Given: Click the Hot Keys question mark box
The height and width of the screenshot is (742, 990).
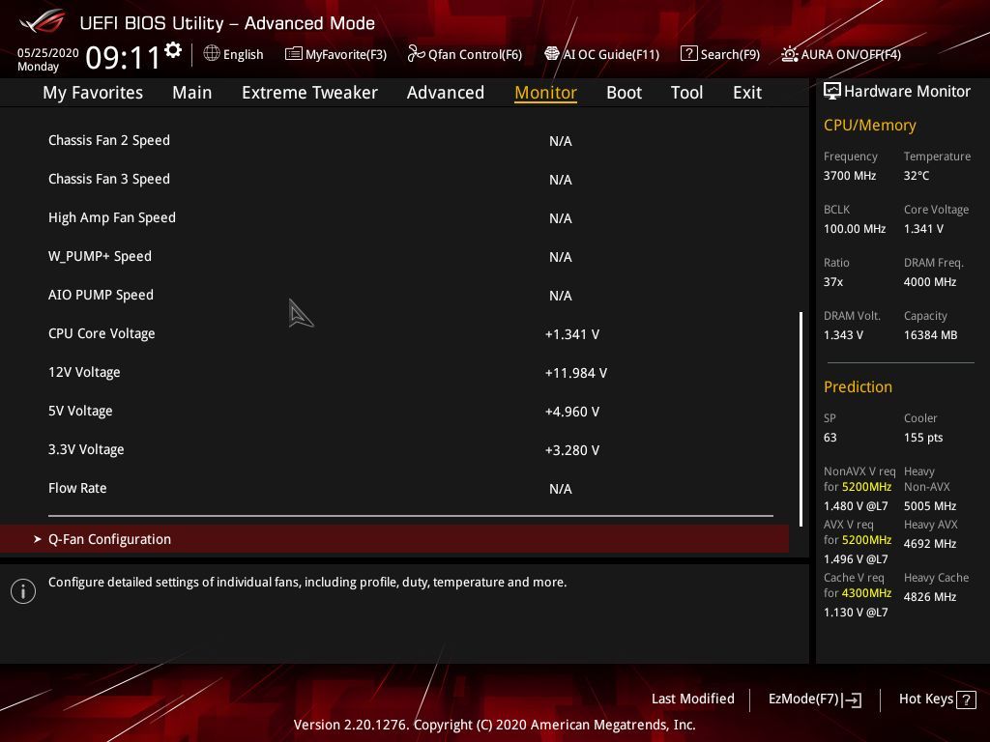Looking at the screenshot, I should pos(966,699).
